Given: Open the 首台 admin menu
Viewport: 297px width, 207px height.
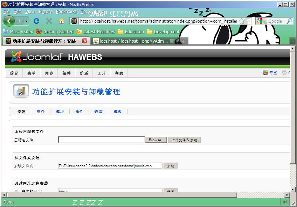Looking at the screenshot, I should click(14, 73).
